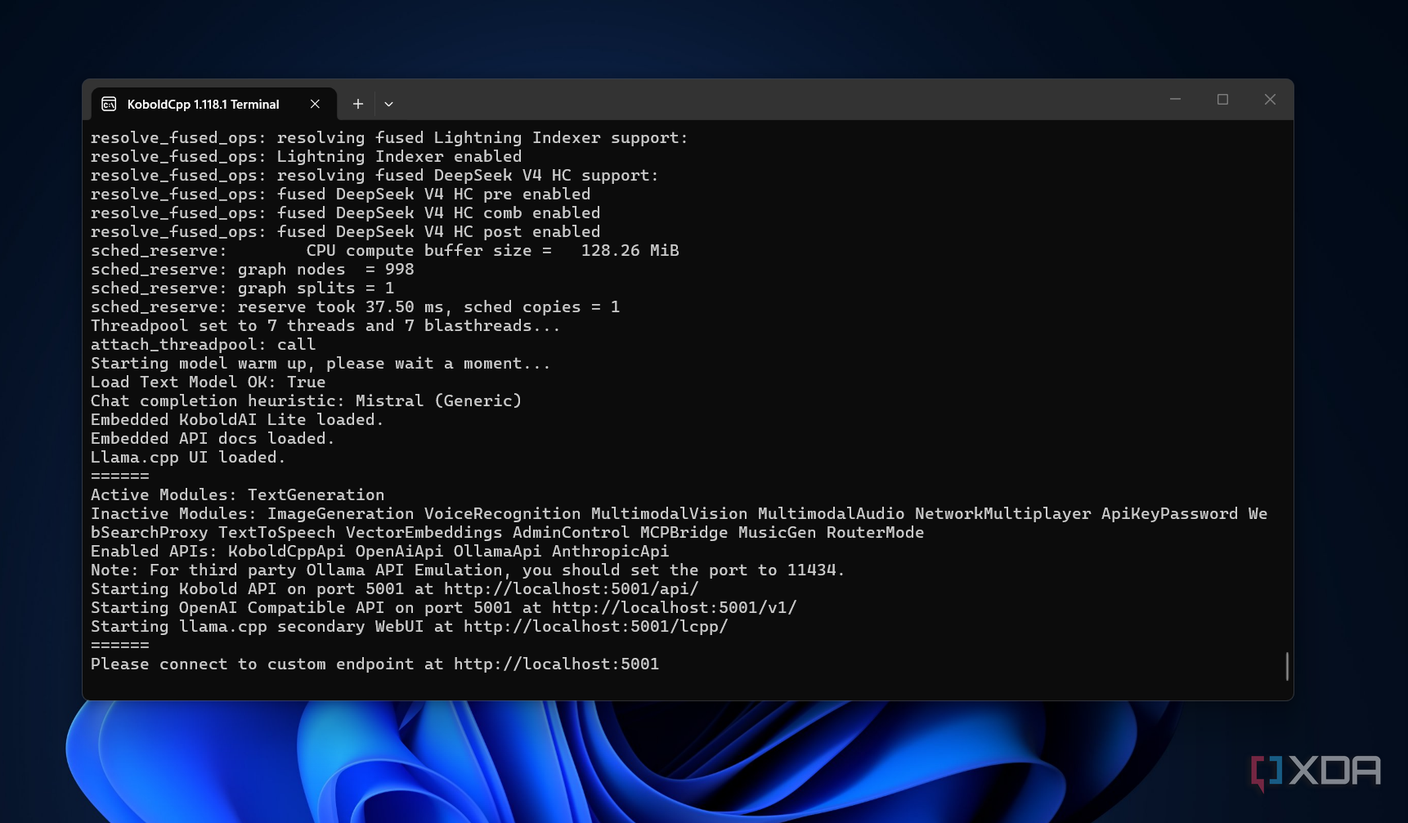1408x823 pixels.
Task: Click 'fused DeepSeek V4 HC pre enabled' line
Action: 341,195
